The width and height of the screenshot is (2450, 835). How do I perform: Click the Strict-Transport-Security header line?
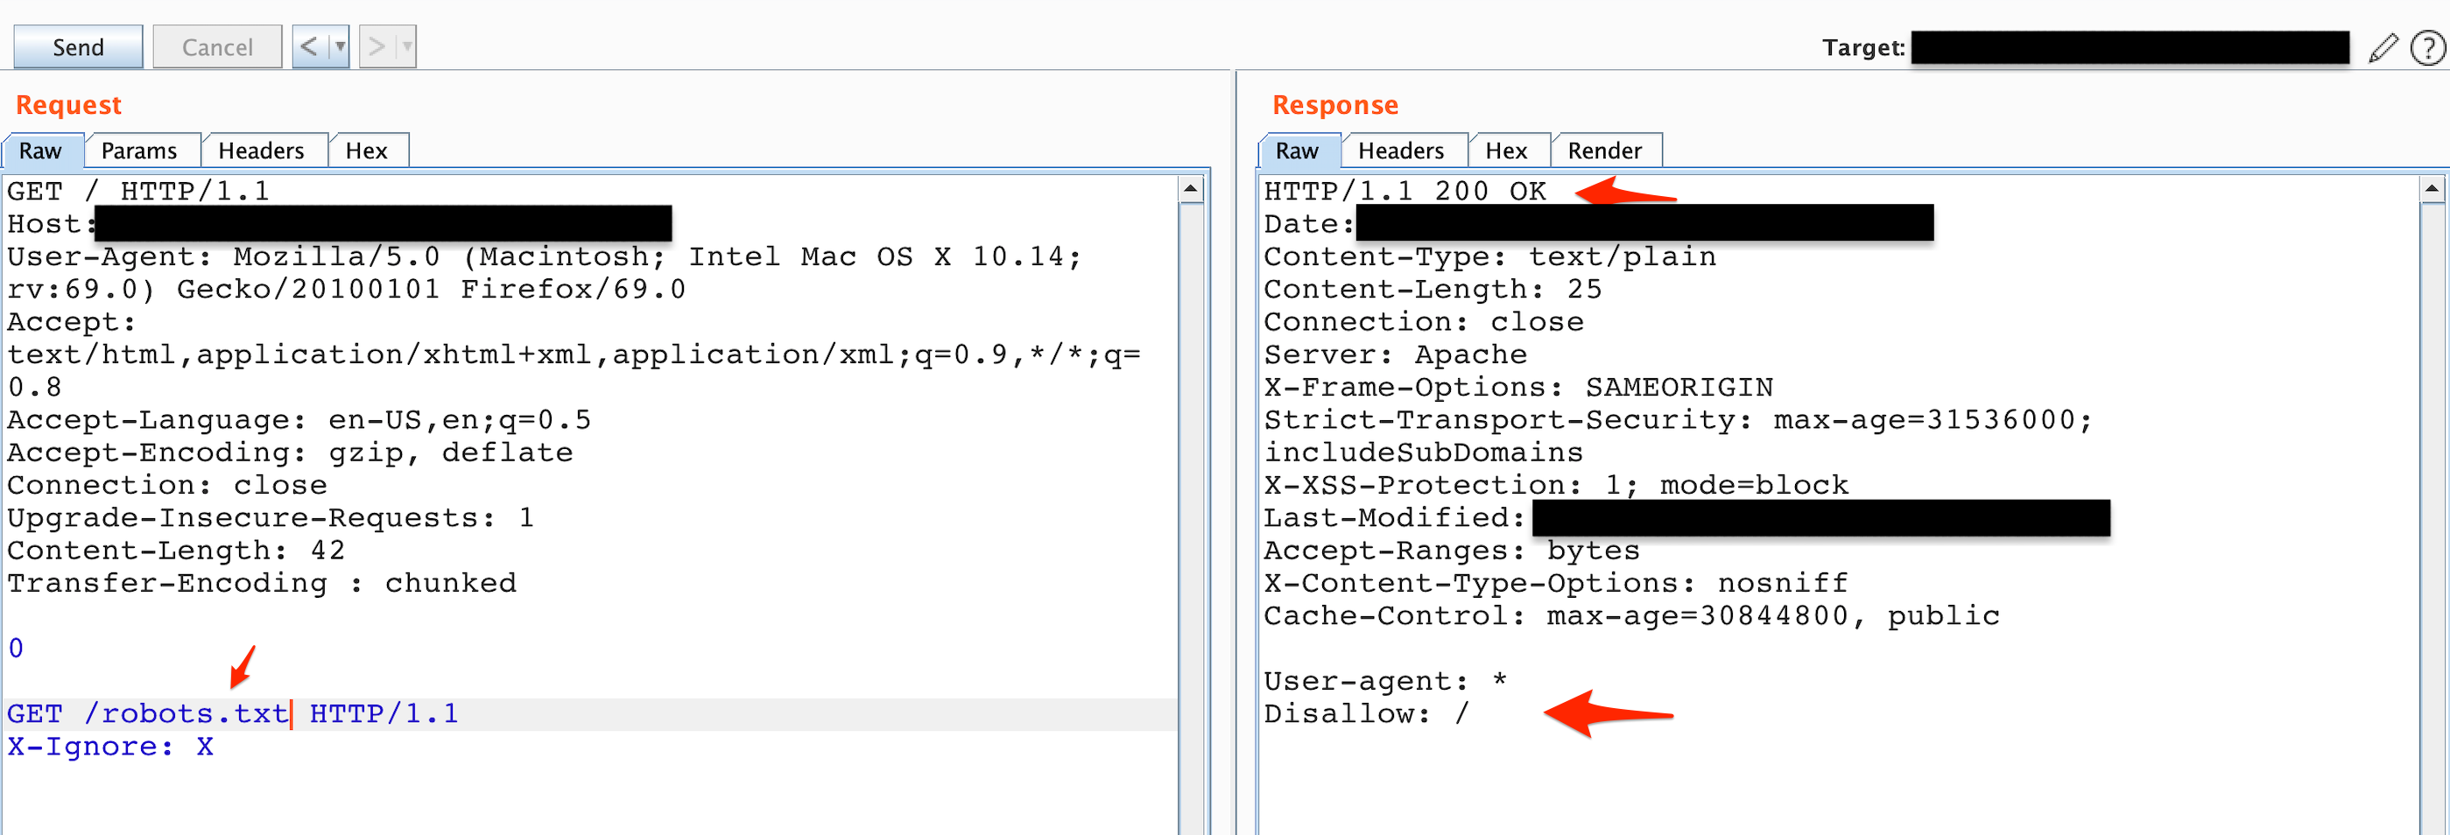click(1679, 437)
